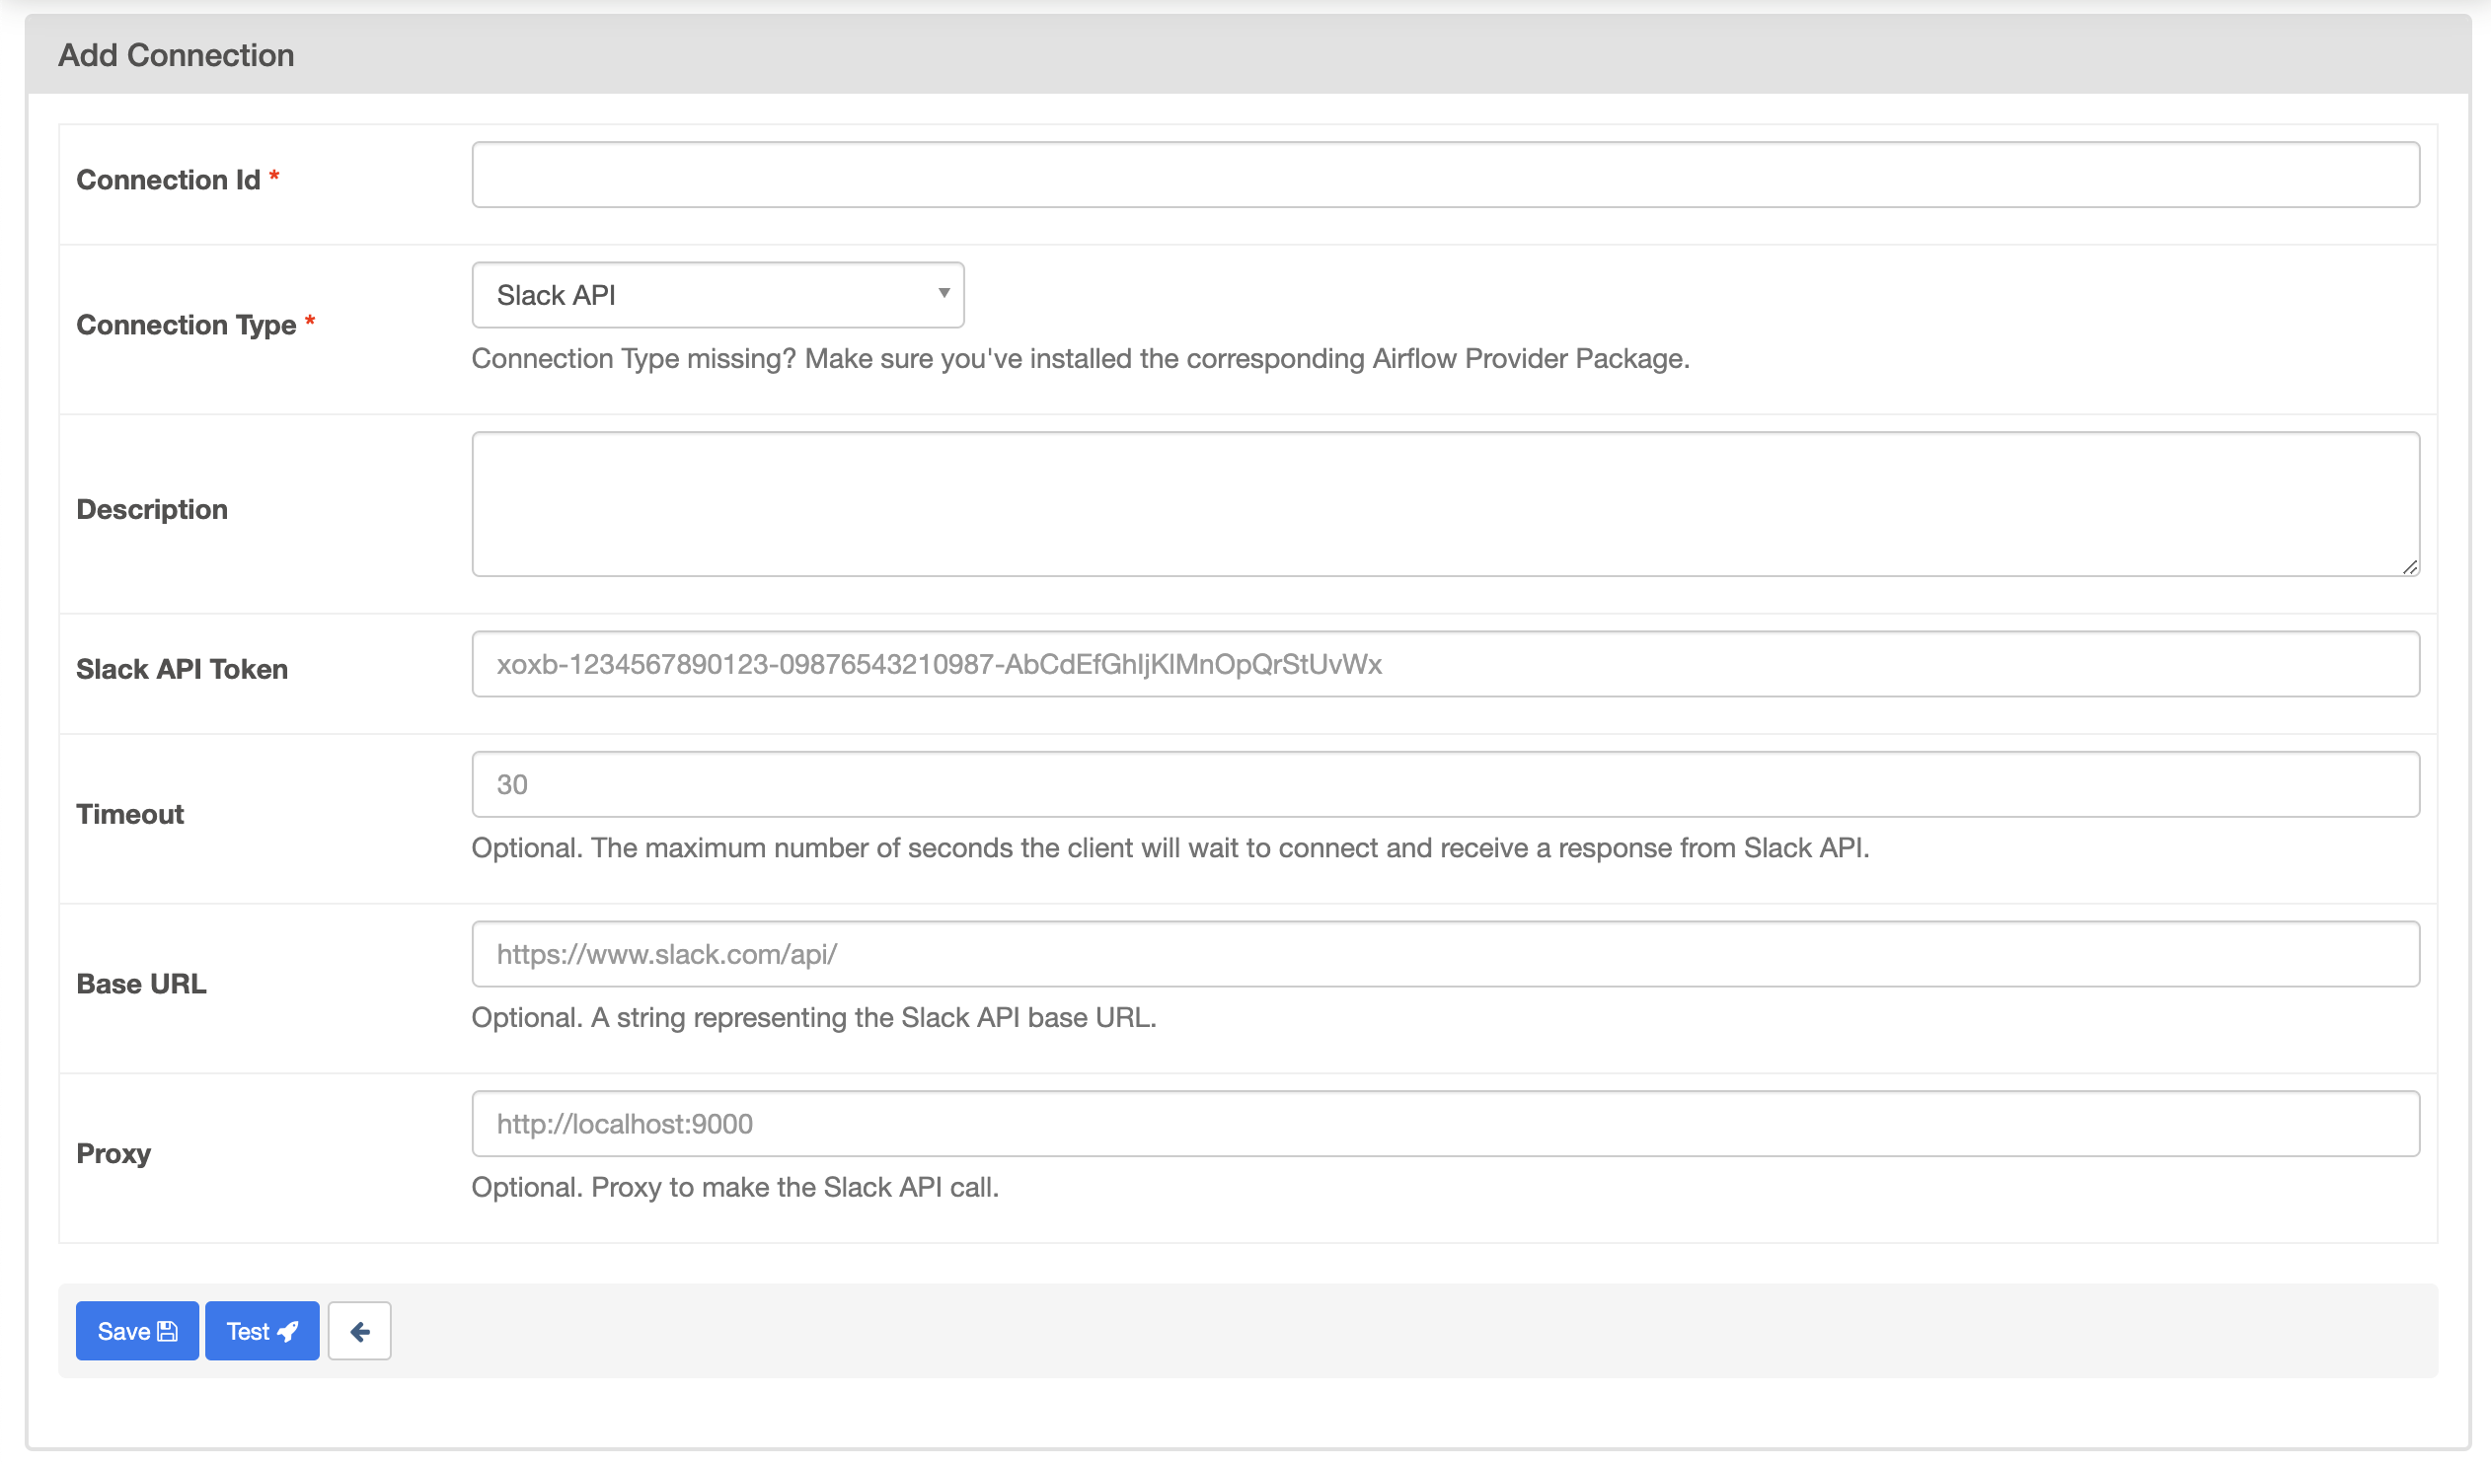Image resolution: width=2491 pixels, height=1466 pixels.
Task: Click the Connection Id label
Action: point(168,180)
